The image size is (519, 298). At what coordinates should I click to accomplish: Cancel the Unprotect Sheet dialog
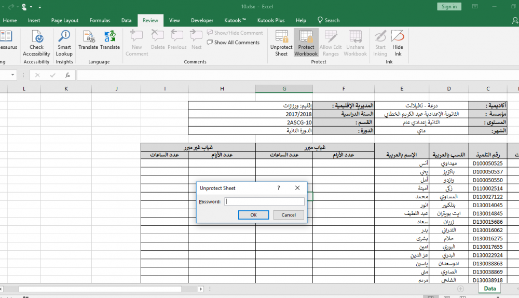289,215
